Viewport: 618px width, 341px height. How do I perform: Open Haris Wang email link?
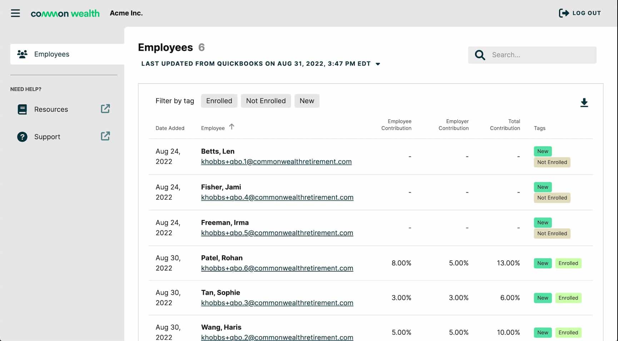tap(277, 337)
